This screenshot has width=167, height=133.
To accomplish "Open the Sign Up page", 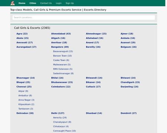I will point(70,3).
